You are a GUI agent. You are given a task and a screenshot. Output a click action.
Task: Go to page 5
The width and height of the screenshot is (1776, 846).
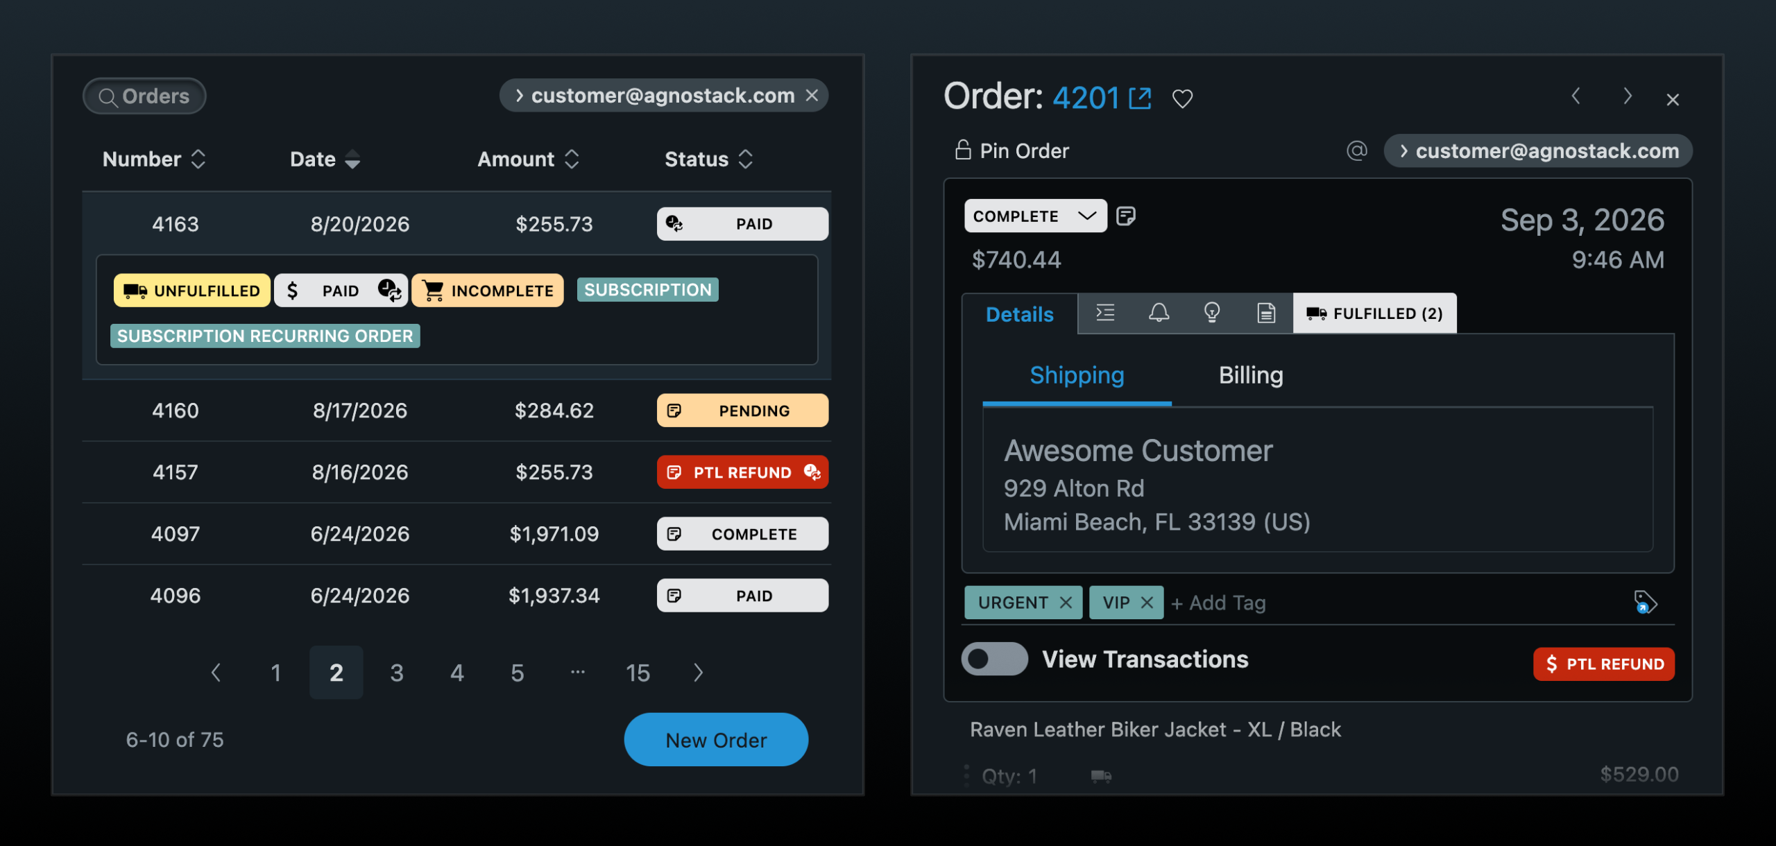518,673
